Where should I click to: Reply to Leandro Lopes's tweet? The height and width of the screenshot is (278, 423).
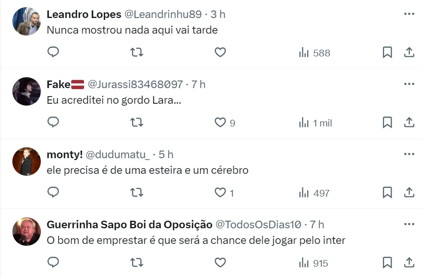[x=54, y=52]
